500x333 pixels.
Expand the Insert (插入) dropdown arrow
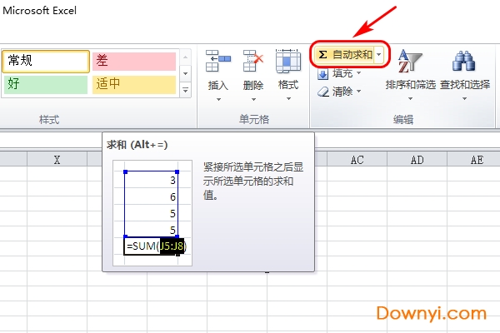point(217,99)
